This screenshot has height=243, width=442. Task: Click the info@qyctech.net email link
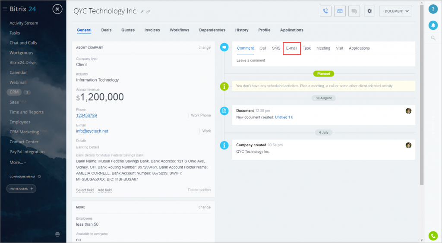point(92,131)
